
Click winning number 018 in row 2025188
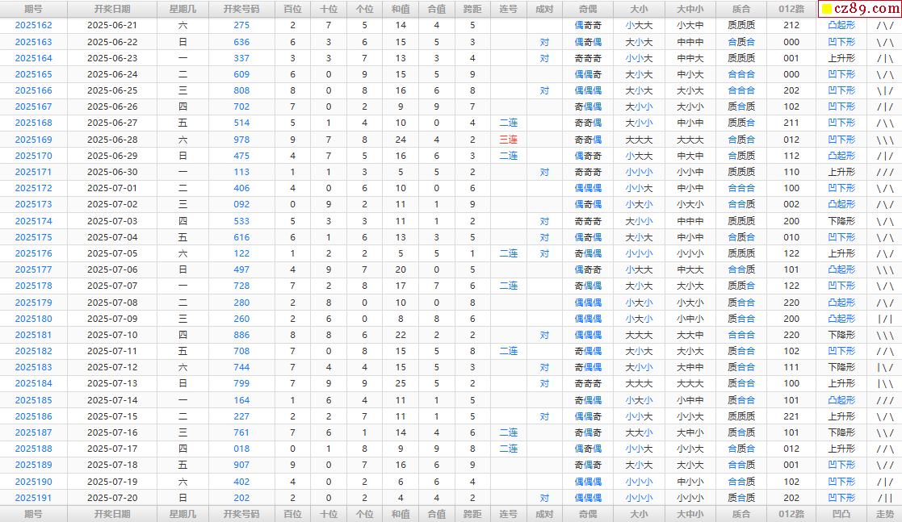click(x=241, y=449)
